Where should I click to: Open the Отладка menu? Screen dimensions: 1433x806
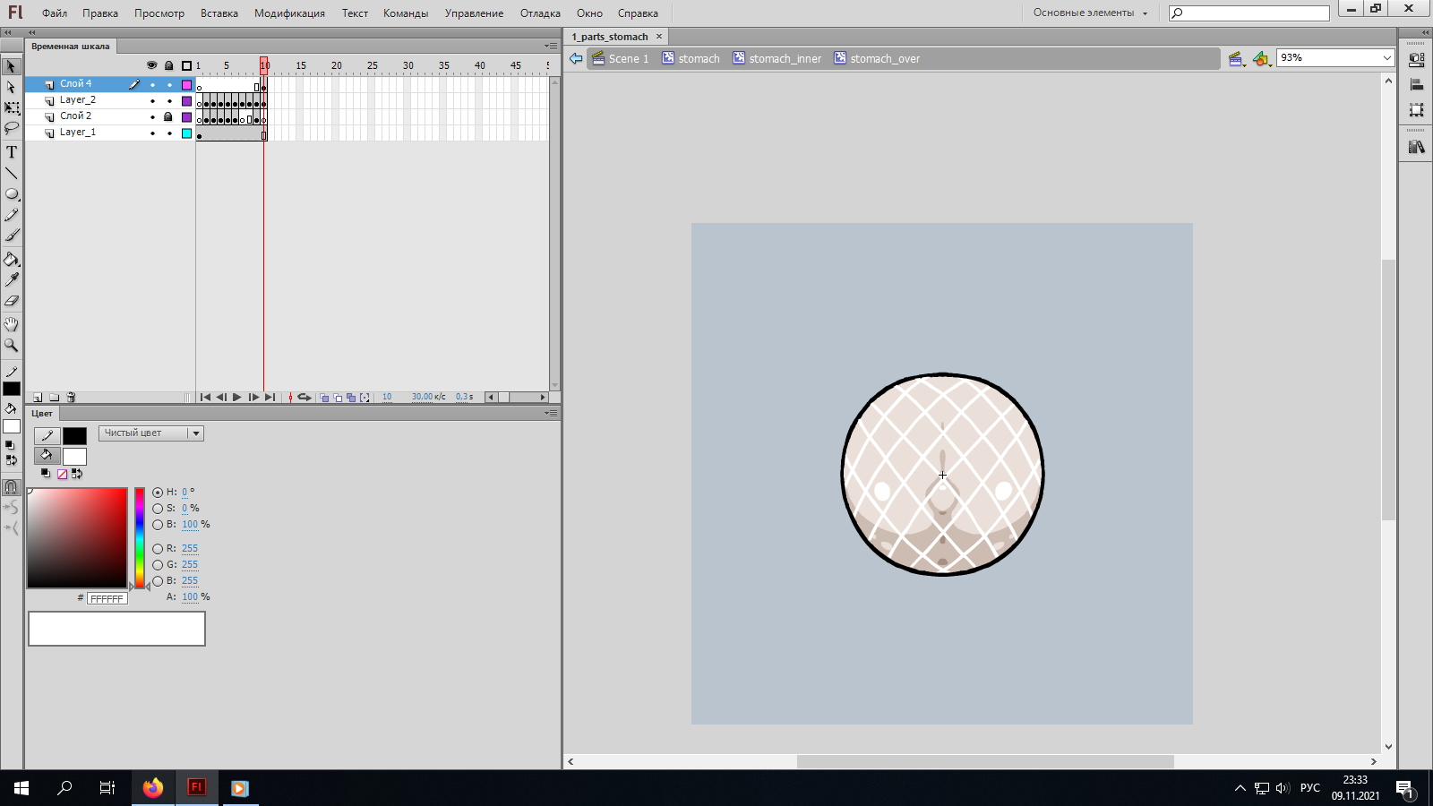point(540,13)
